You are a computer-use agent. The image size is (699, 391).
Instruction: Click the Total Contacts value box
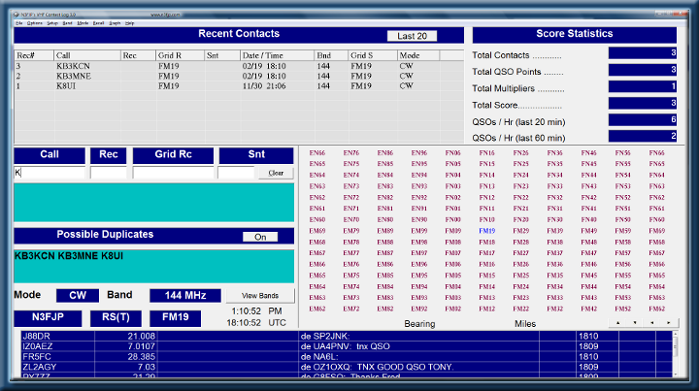click(643, 53)
